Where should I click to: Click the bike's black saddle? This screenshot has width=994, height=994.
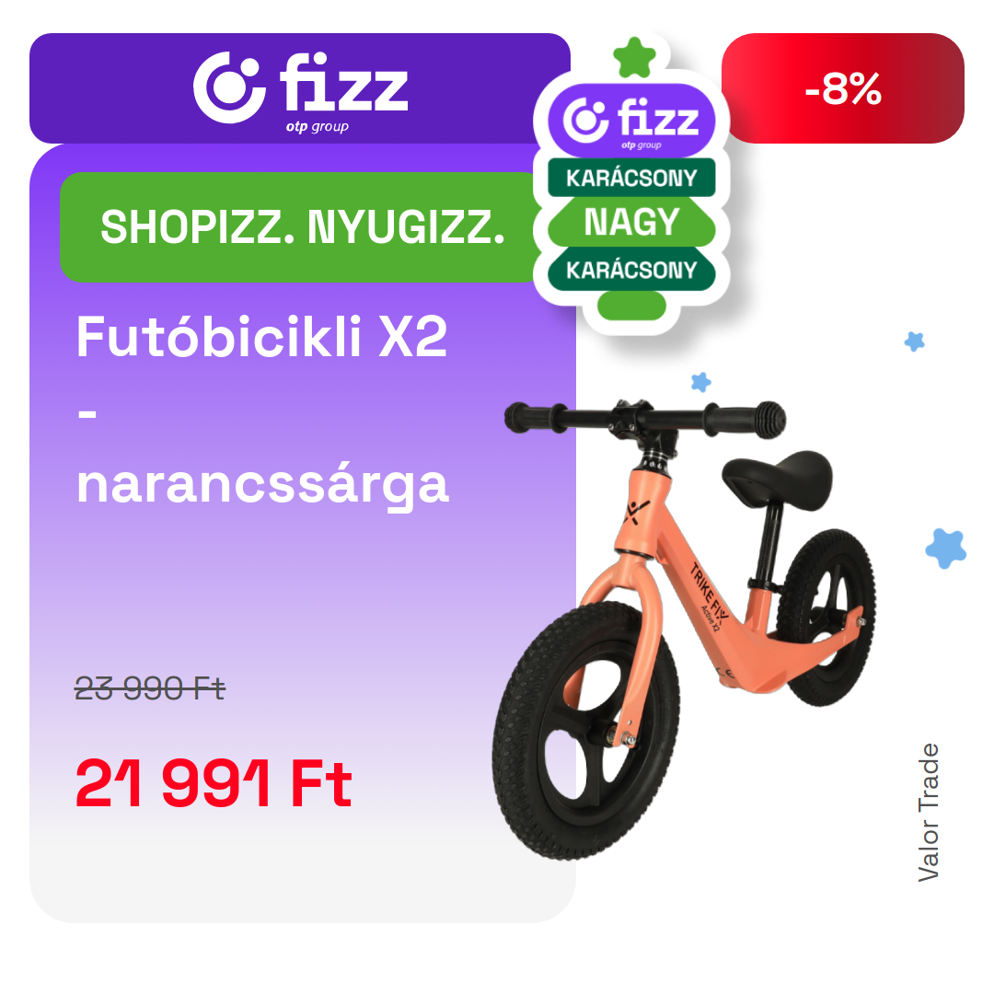777,477
